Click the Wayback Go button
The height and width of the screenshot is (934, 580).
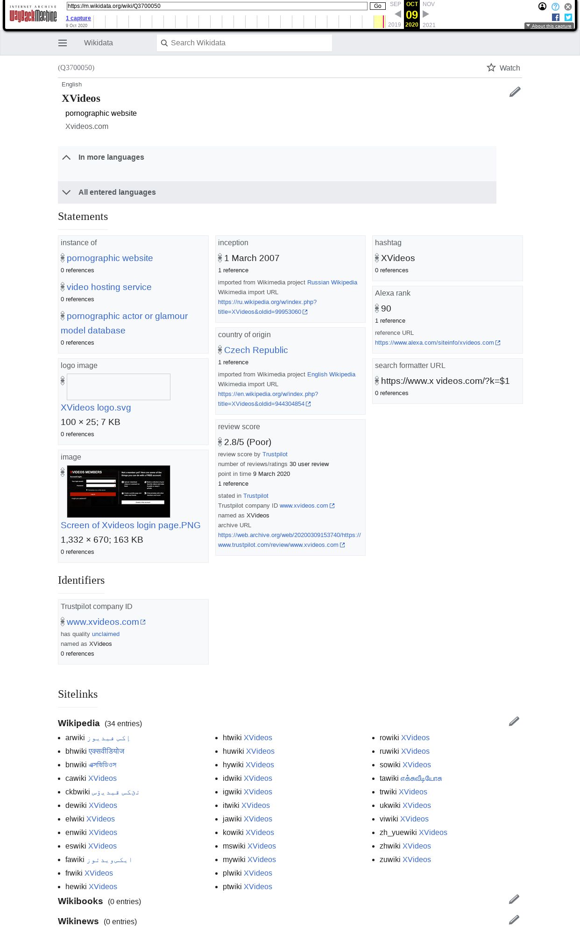tap(378, 6)
